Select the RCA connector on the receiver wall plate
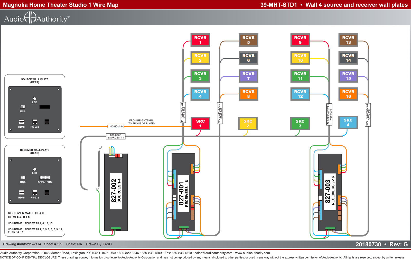The width and height of the screenshot is (411, 259). point(23,177)
